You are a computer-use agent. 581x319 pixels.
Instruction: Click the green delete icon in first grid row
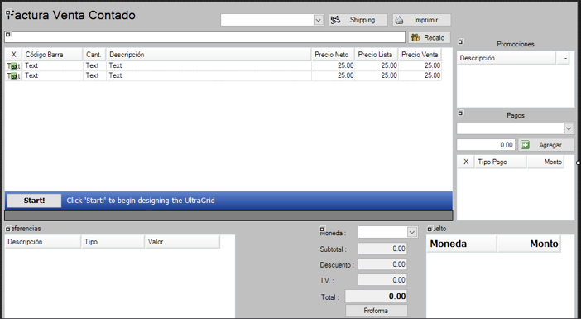14,66
